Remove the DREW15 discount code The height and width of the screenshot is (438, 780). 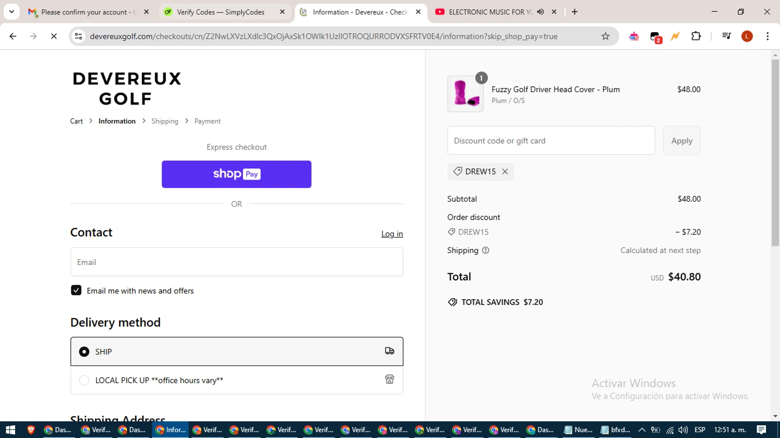505,171
